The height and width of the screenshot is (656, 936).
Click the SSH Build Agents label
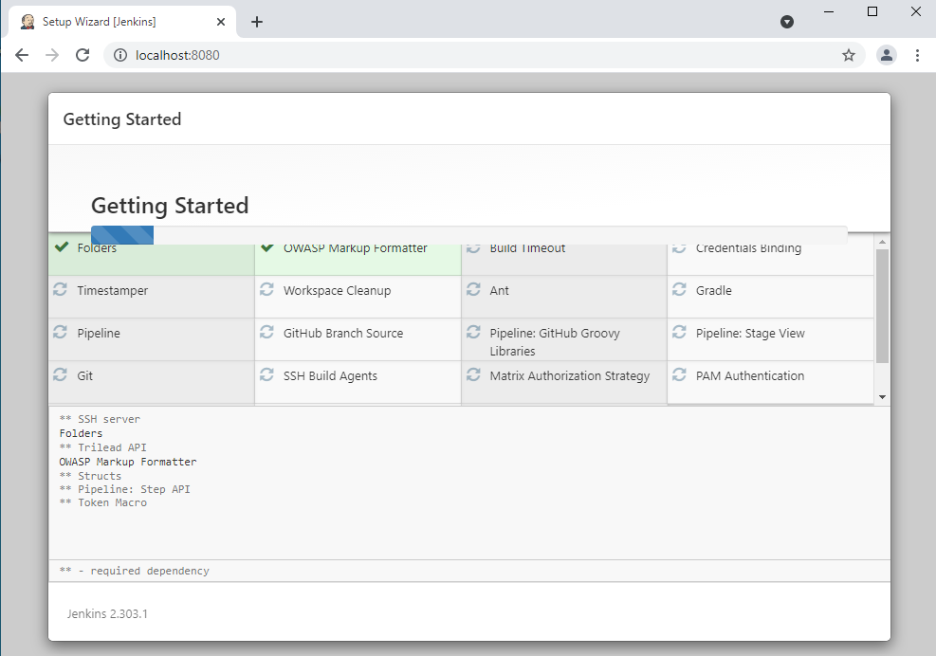tap(330, 376)
